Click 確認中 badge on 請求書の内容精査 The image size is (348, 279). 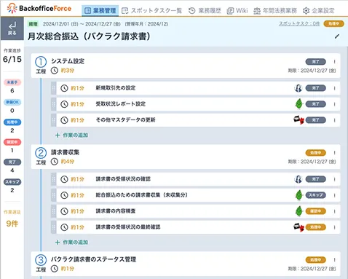(315, 211)
